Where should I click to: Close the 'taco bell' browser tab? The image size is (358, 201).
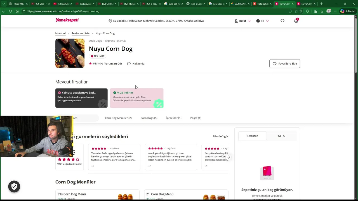(x=182, y=4)
